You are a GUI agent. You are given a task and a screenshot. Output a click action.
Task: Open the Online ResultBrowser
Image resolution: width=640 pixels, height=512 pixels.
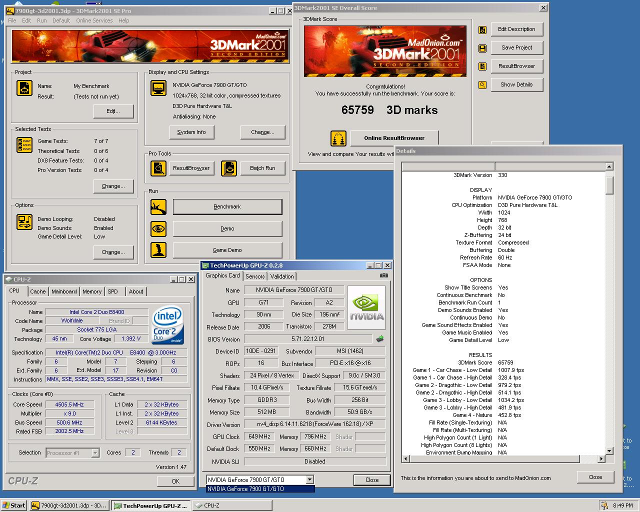click(394, 138)
